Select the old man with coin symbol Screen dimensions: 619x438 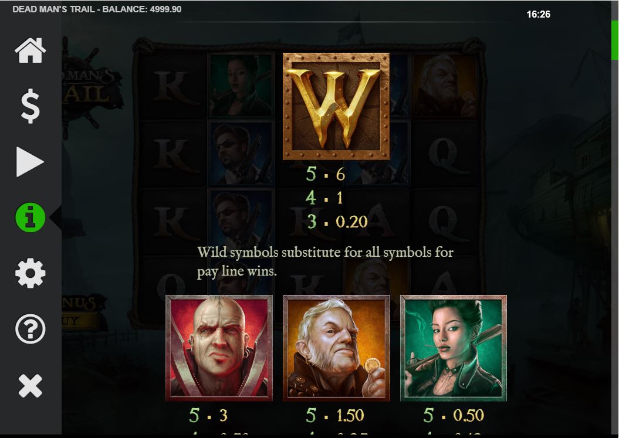[336, 348]
